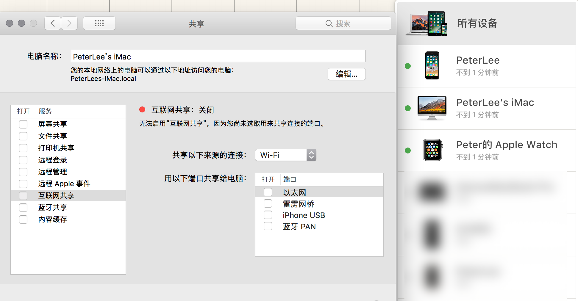The width and height of the screenshot is (578, 301).
Task: Enable the 蓝牙共享 checkbox
Action: point(23,207)
